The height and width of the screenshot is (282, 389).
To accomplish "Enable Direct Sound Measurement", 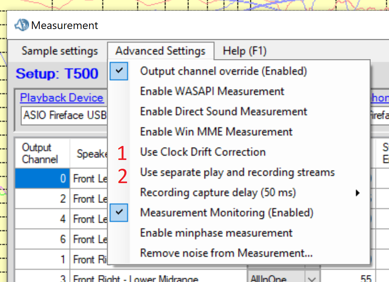I will click(223, 111).
